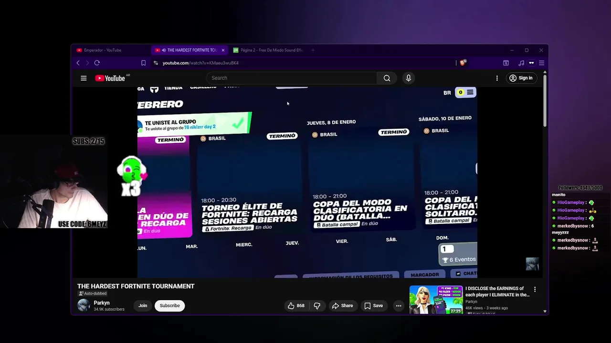Open the media playlist music-note icon
Image resolution: width=611 pixels, height=343 pixels.
[x=521, y=63]
